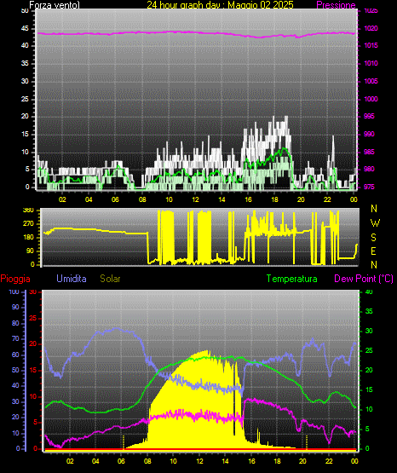Click the blue humidity axis value 100
This screenshot has width=397, height=473.
click(x=14, y=291)
